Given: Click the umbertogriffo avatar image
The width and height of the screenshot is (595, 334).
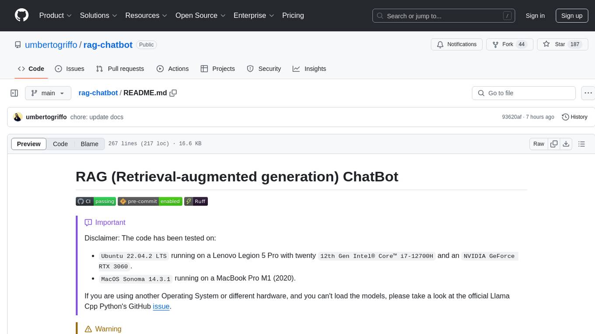Looking at the screenshot, I should click(18, 117).
